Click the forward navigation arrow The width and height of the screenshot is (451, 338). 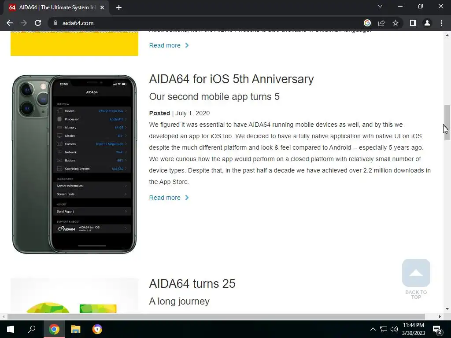click(x=24, y=23)
